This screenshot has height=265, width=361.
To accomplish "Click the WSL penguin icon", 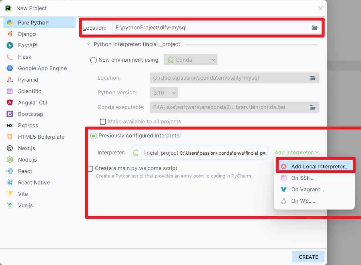I will [x=284, y=201].
